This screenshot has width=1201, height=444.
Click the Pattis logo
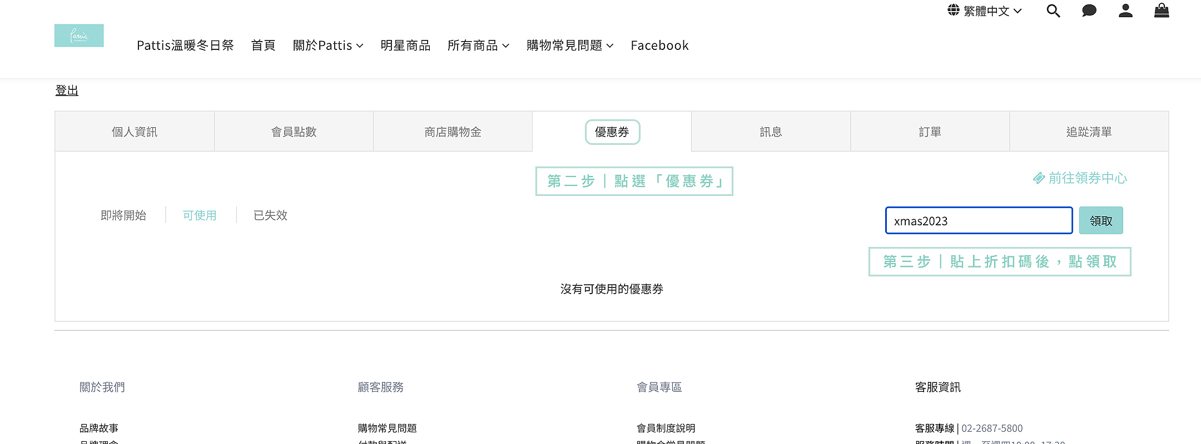(79, 36)
